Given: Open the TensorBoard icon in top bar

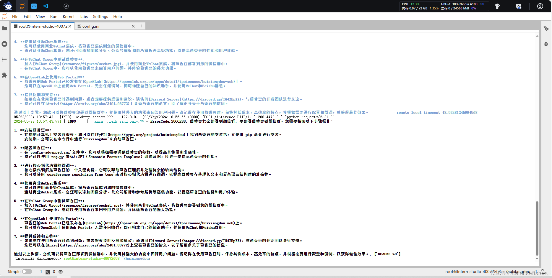Looking at the screenshot, I should (497, 6).
